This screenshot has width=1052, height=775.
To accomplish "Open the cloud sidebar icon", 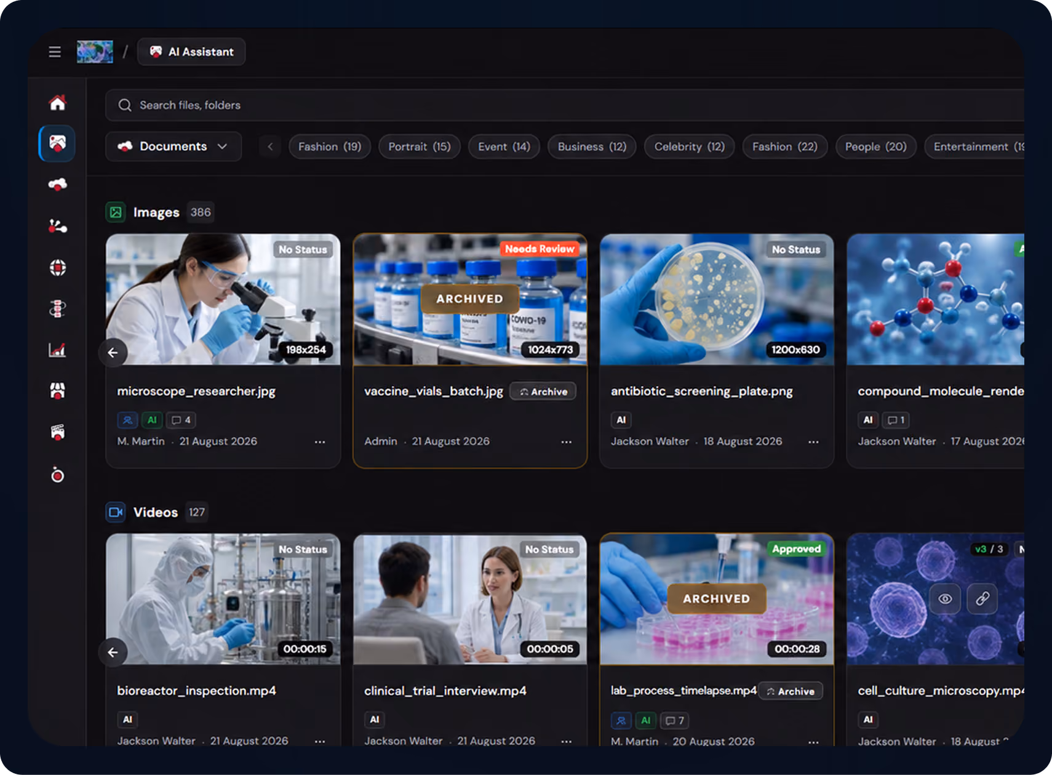I will (57, 184).
